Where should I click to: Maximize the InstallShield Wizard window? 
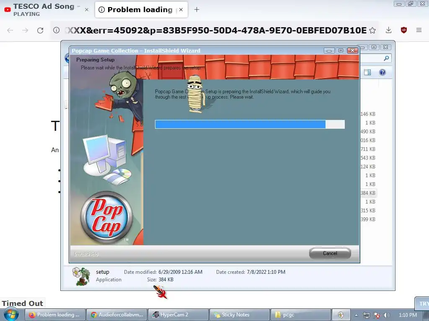[341, 51]
